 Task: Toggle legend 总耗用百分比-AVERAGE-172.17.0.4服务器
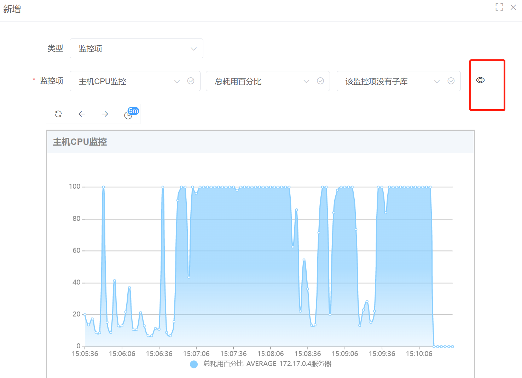[x=261, y=364]
